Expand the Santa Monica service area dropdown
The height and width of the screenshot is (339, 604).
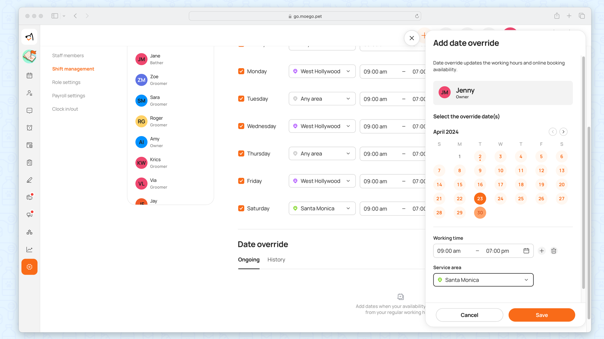[483, 280]
